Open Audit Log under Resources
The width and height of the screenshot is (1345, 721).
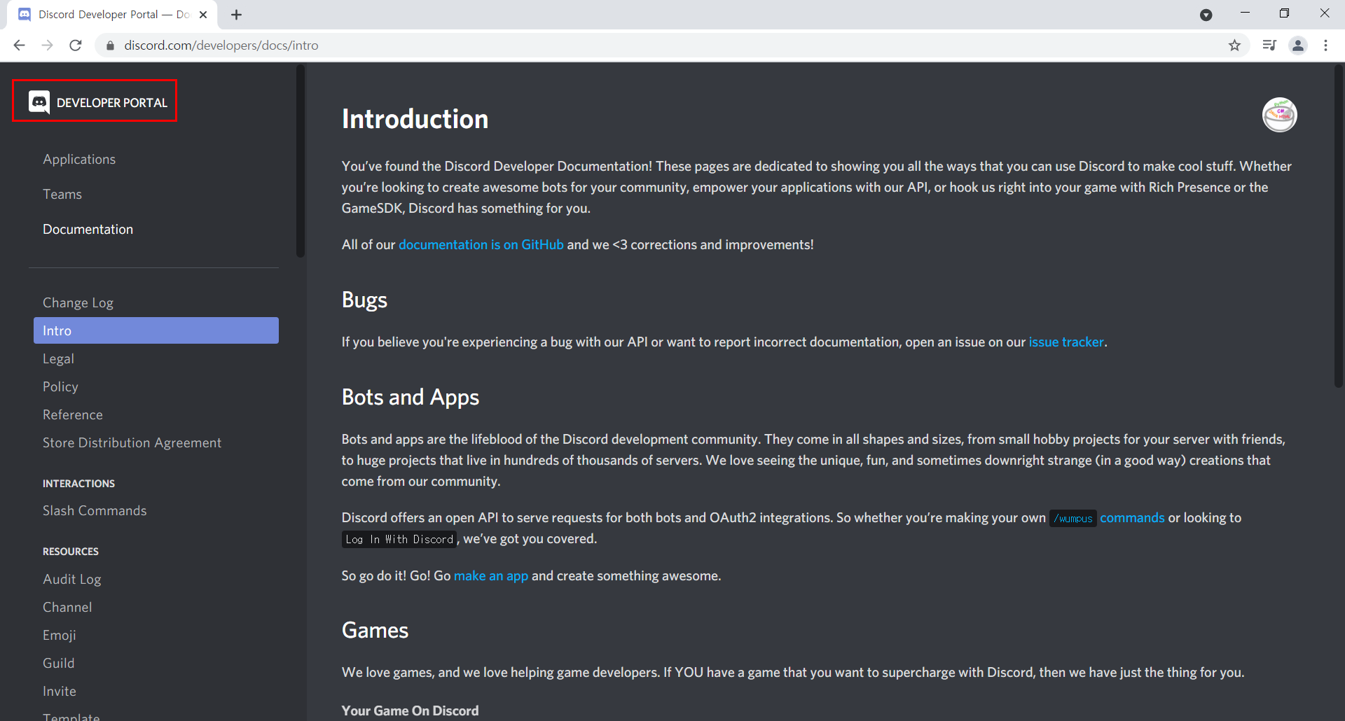(72, 580)
